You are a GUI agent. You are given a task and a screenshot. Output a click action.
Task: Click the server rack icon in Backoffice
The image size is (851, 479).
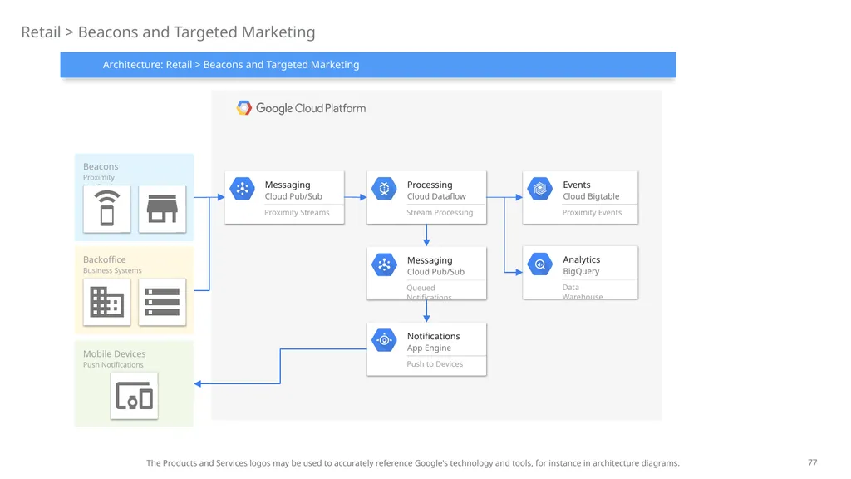point(162,302)
